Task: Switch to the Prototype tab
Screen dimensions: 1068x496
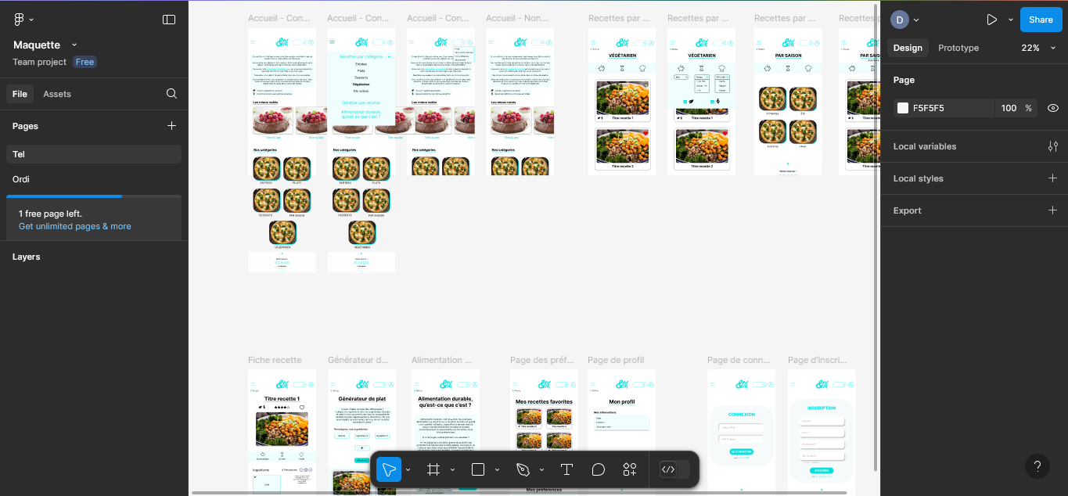Action: (x=958, y=48)
